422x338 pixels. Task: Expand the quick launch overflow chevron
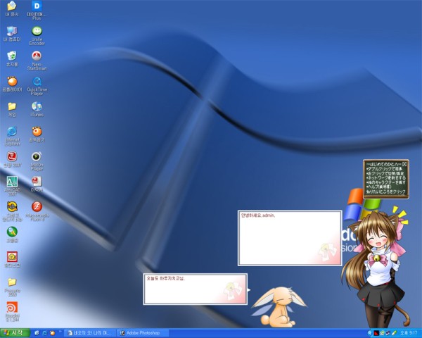60,332
